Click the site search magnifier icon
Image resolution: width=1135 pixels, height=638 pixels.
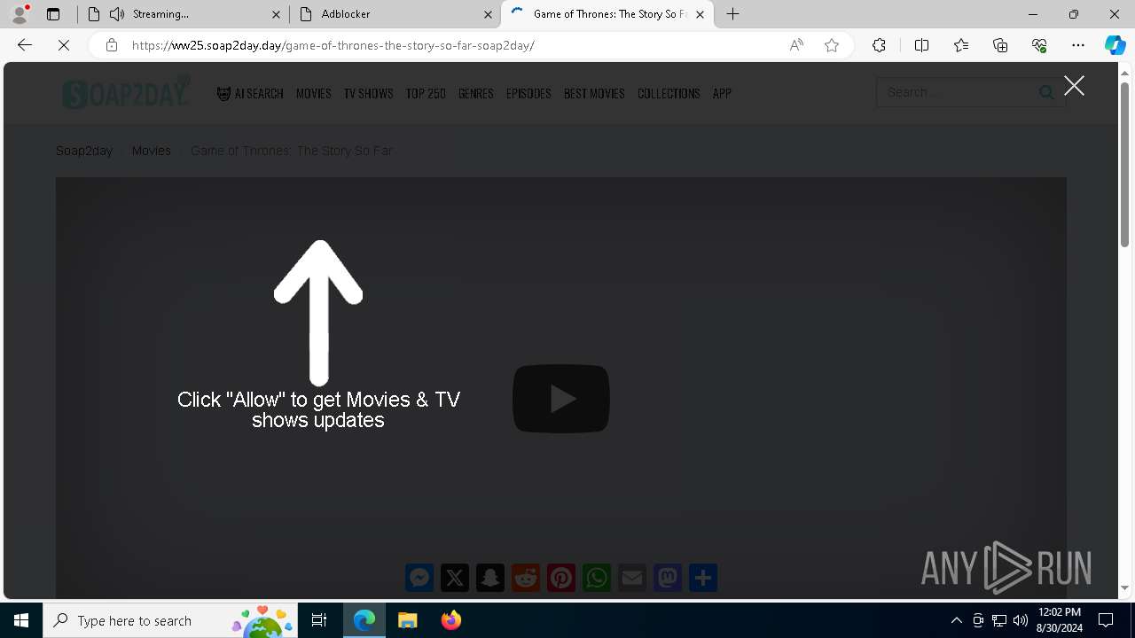[1047, 92]
